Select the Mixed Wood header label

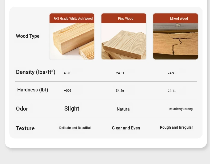tap(179, 19)
